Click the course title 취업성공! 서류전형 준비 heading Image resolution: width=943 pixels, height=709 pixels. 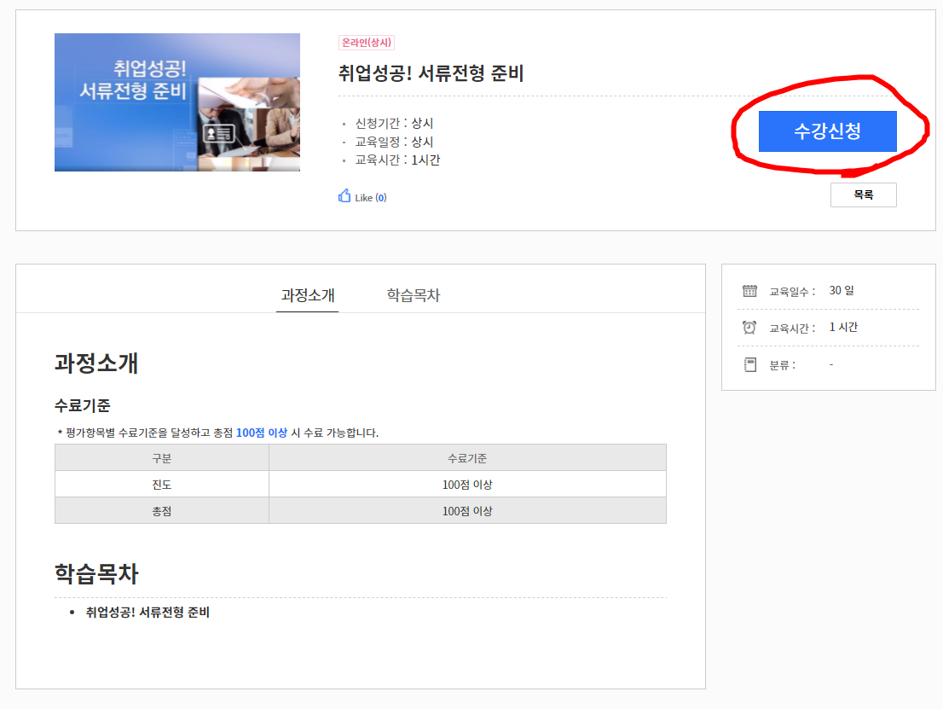431,73
